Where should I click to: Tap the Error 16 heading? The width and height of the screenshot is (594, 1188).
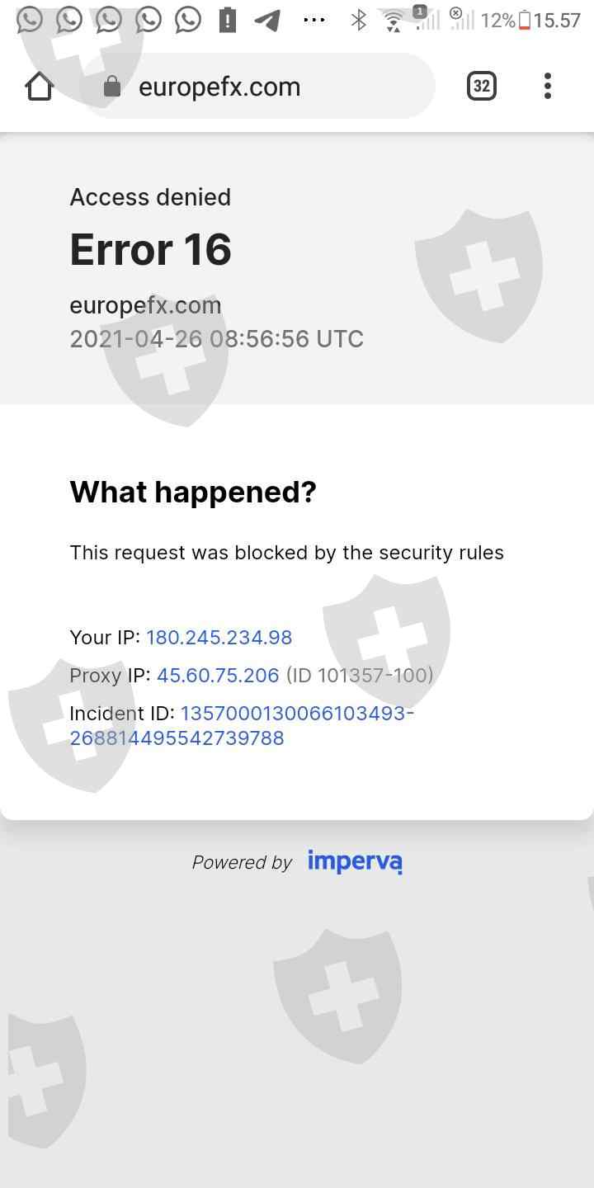[150, 249]
